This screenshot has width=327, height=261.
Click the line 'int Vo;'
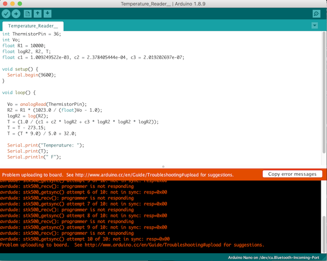coord(11,40)
